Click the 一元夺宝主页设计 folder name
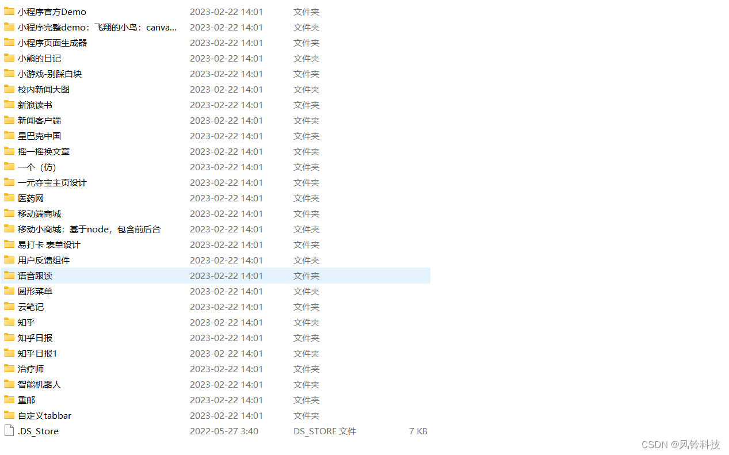The image size is (729, 455). (52, 182)
